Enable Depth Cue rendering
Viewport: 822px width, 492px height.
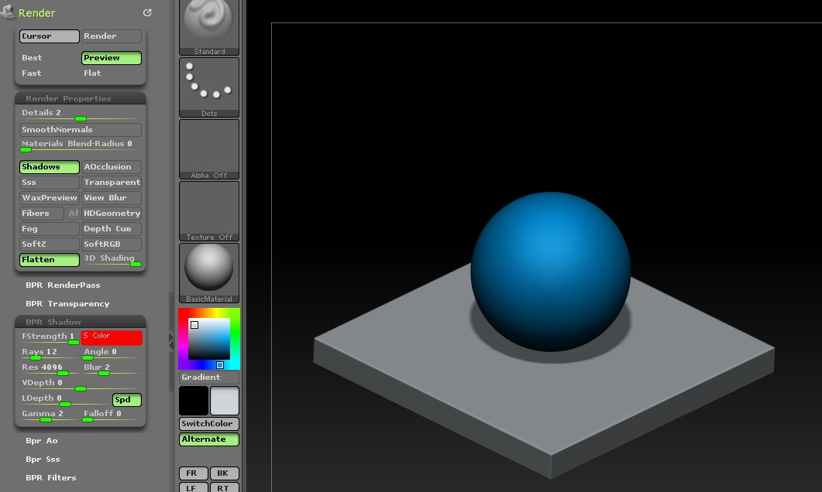[x=111, y=229]
